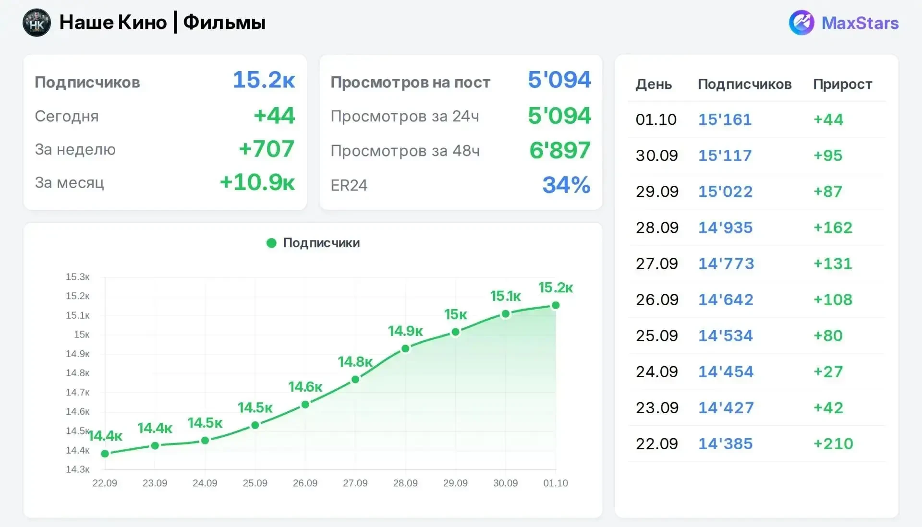Click the channel title Наше Кино | Фильмы
922x527 pixels.
(x=162, y=23)
